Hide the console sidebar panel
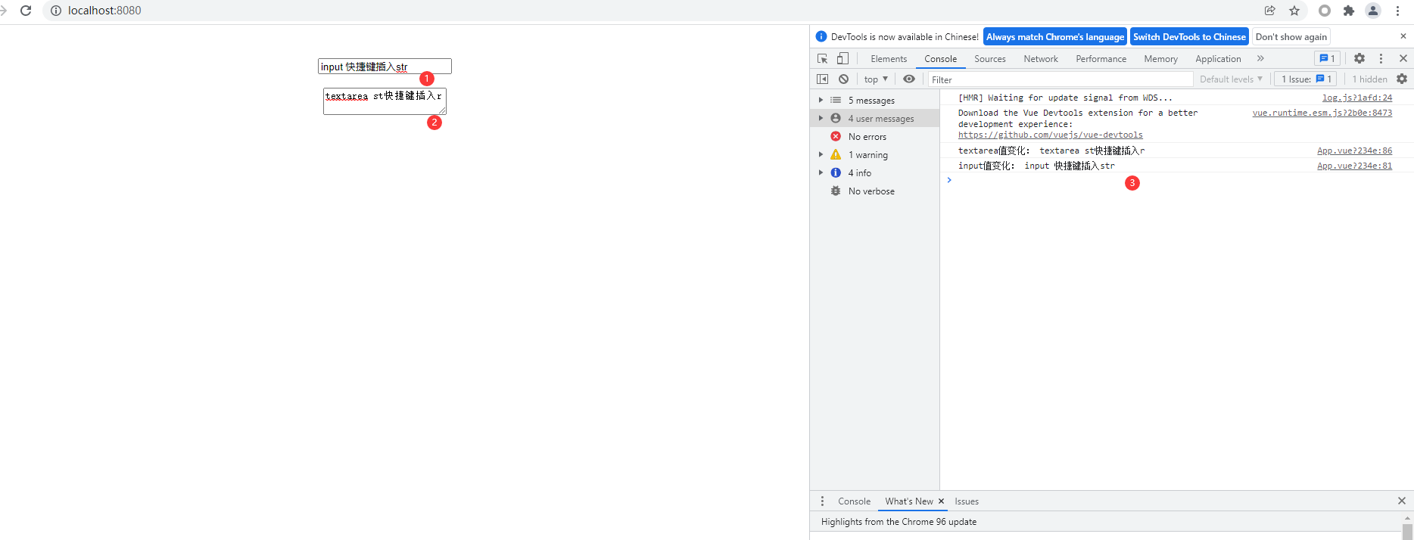The image size is (1414, 540). coord(823,79)
